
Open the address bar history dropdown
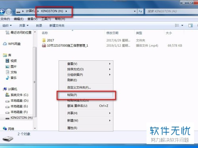(135, 11)
